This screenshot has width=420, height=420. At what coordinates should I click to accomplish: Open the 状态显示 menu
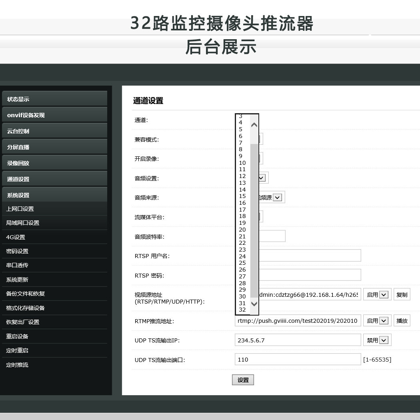[54, 99]
